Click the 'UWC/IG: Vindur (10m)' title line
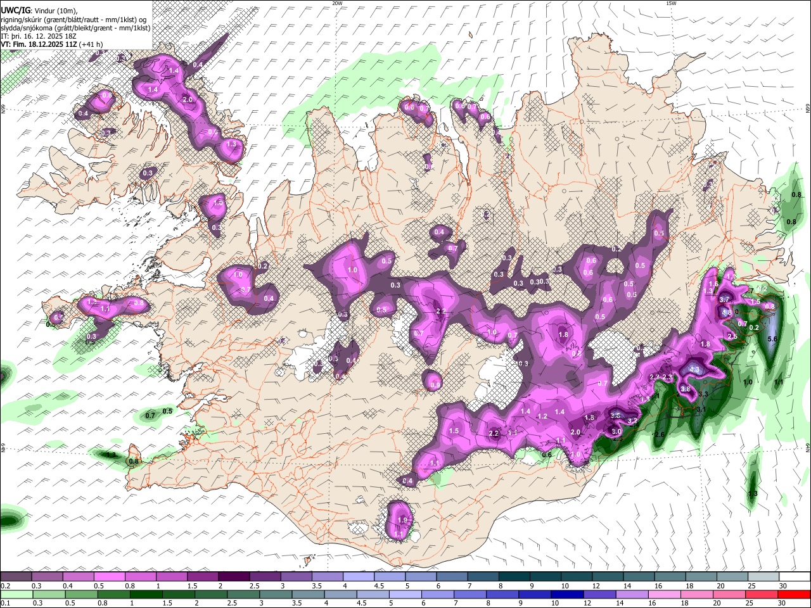Image resolution: width=811 pixels, height=608 pixels. [39, 11]
